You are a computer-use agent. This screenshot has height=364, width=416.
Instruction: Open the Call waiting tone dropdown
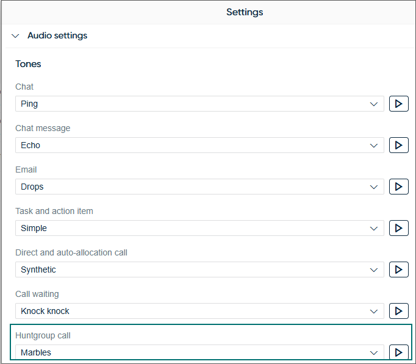(199, 311)
